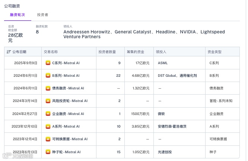248x161 pixels.
Task: Click Mistral logo in A系列 row
Action: [x=48, y=126]
